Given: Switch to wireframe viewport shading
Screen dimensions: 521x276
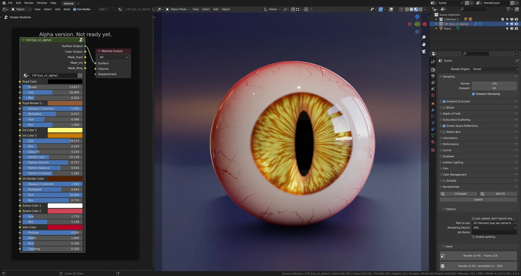Looking at the screenshot, I should click(407, 9).
